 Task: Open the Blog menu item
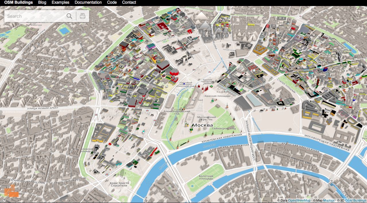(42, 2)
